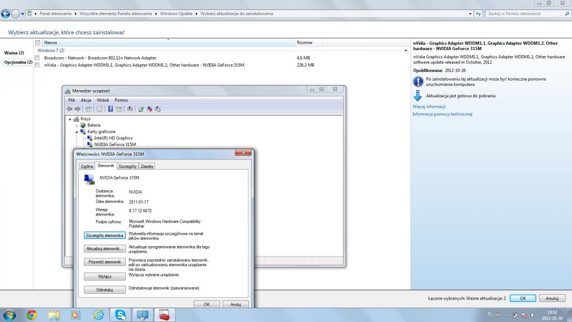
Task: Click OK button in Windows Update window
Action: click(522, 298)
